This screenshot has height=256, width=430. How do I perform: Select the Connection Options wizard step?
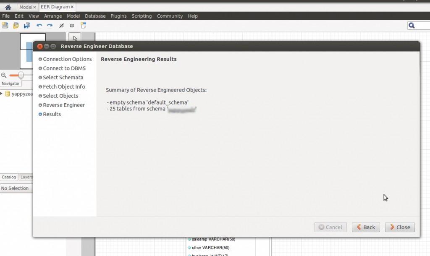click(x=66, y=59)
